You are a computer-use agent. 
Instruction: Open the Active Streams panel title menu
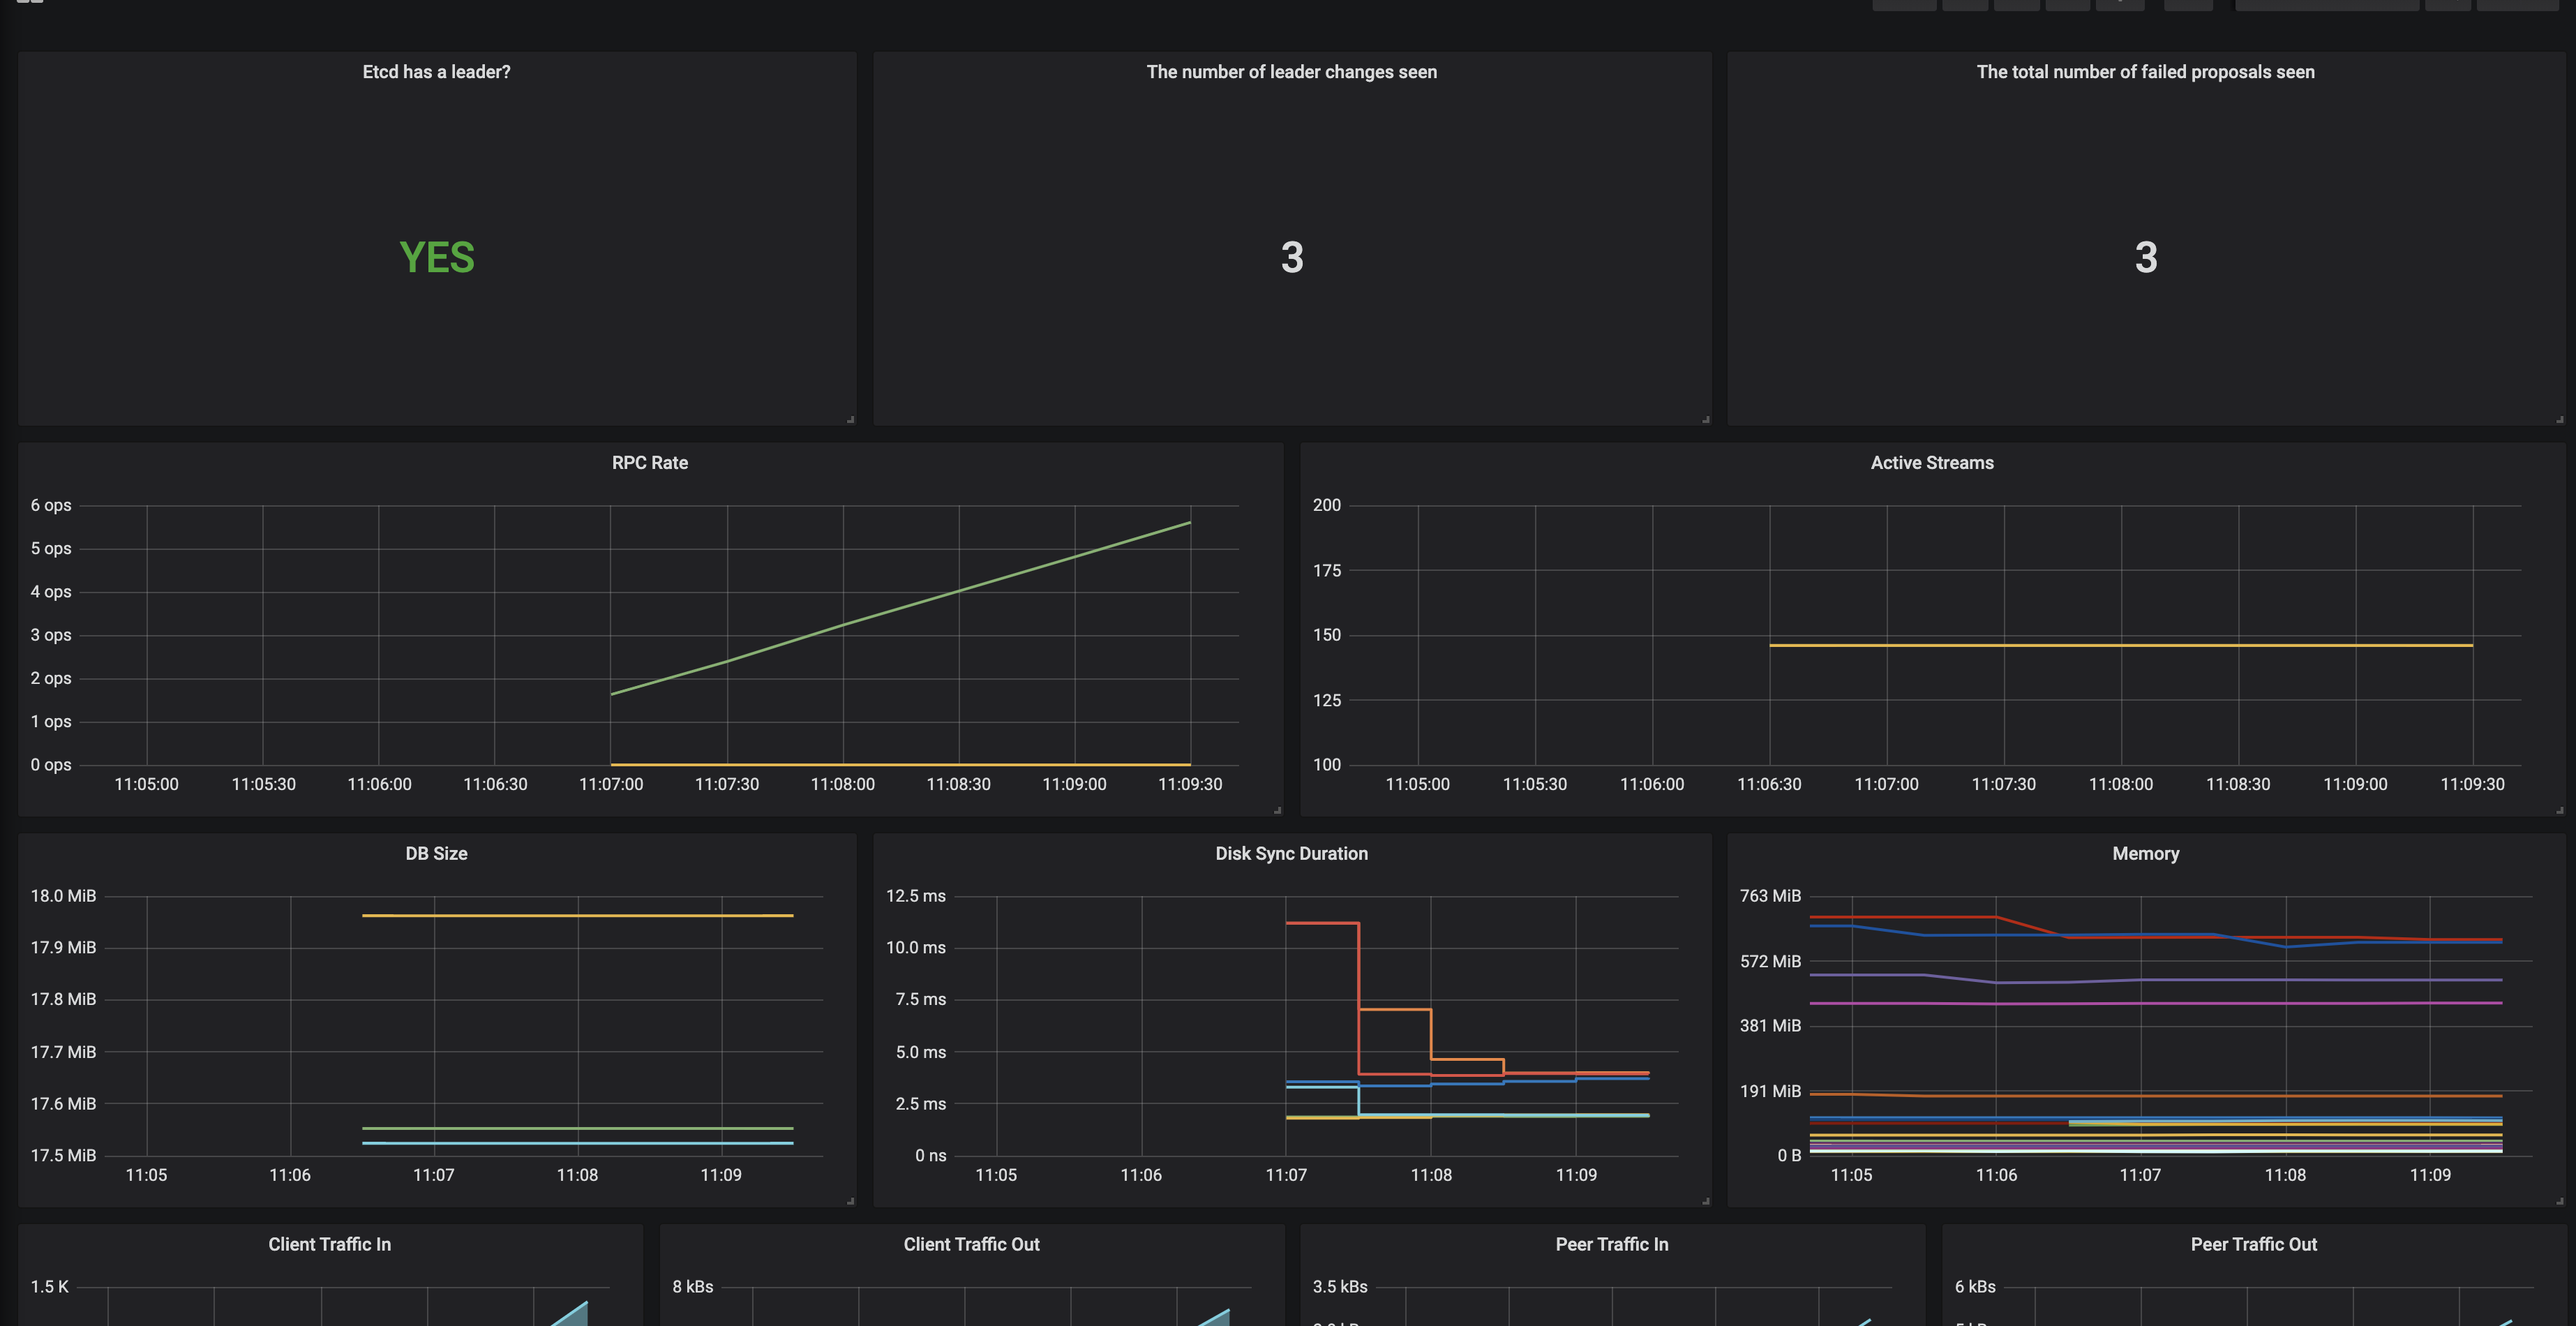pyautogui.click(x=1932, y=463)
